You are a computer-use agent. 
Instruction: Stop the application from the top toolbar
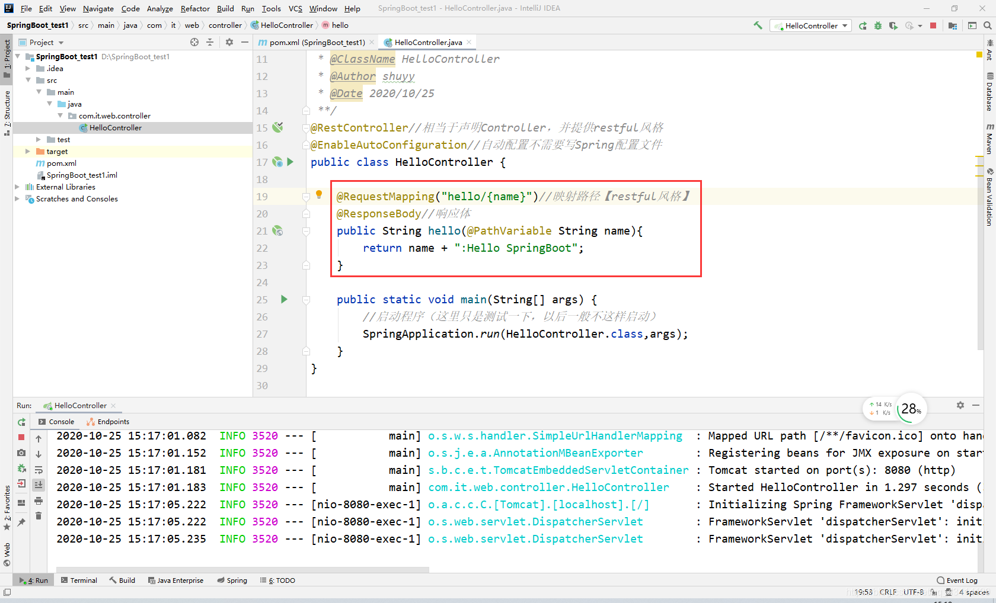(x=933, y=25)
